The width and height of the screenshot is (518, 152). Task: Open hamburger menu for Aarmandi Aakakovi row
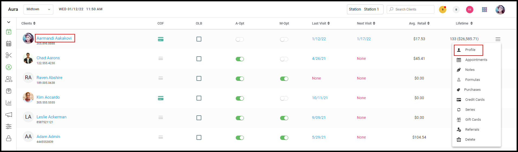click(498, 39)
